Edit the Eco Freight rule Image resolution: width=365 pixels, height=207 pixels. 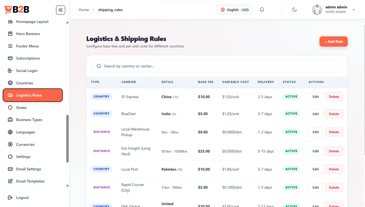pos(315,151)
